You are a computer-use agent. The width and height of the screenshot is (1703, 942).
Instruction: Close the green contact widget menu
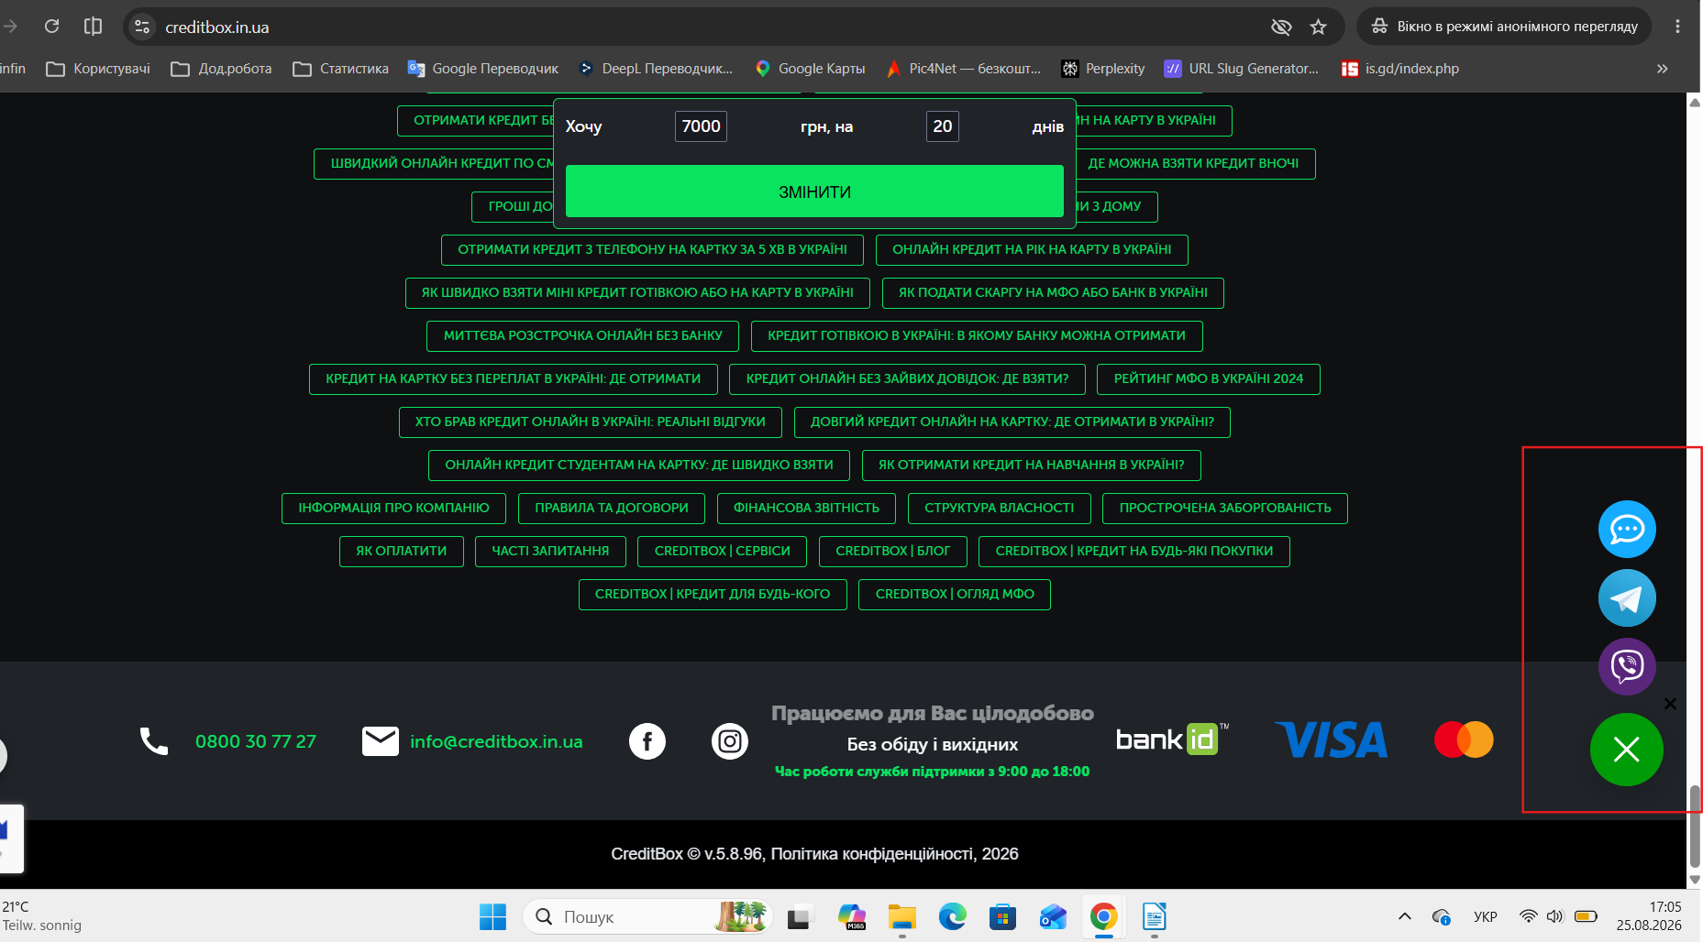coord(1627,750)
